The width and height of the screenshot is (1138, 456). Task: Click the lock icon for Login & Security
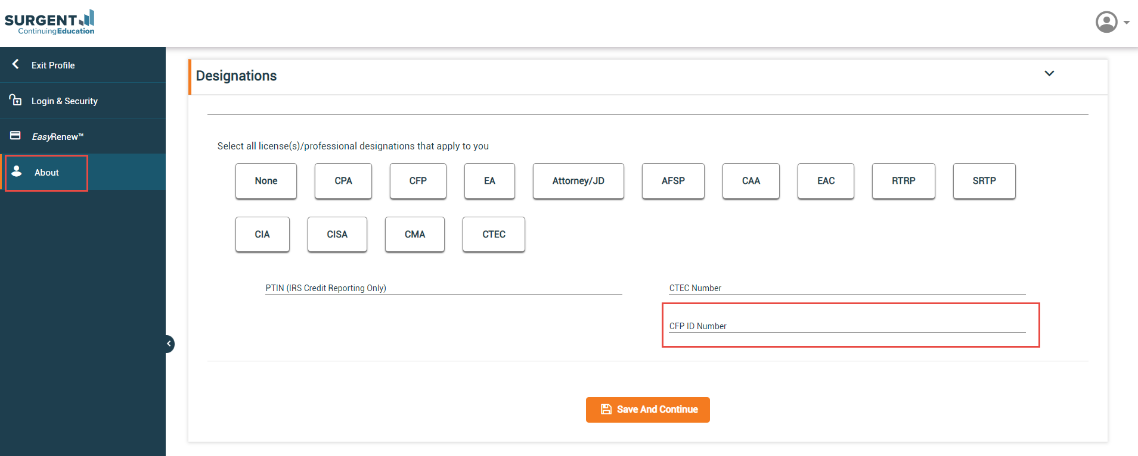[15, 100]
